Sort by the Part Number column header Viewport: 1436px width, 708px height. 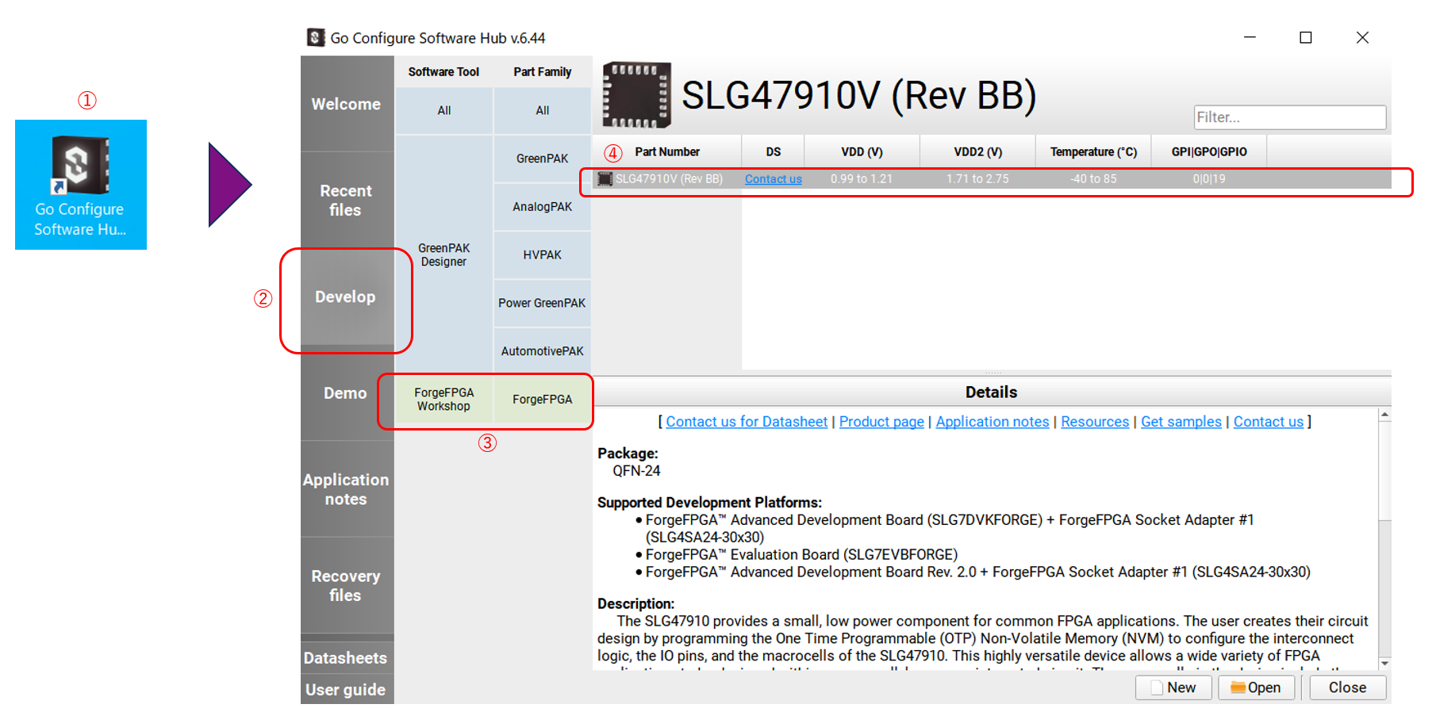click(667, 151)
